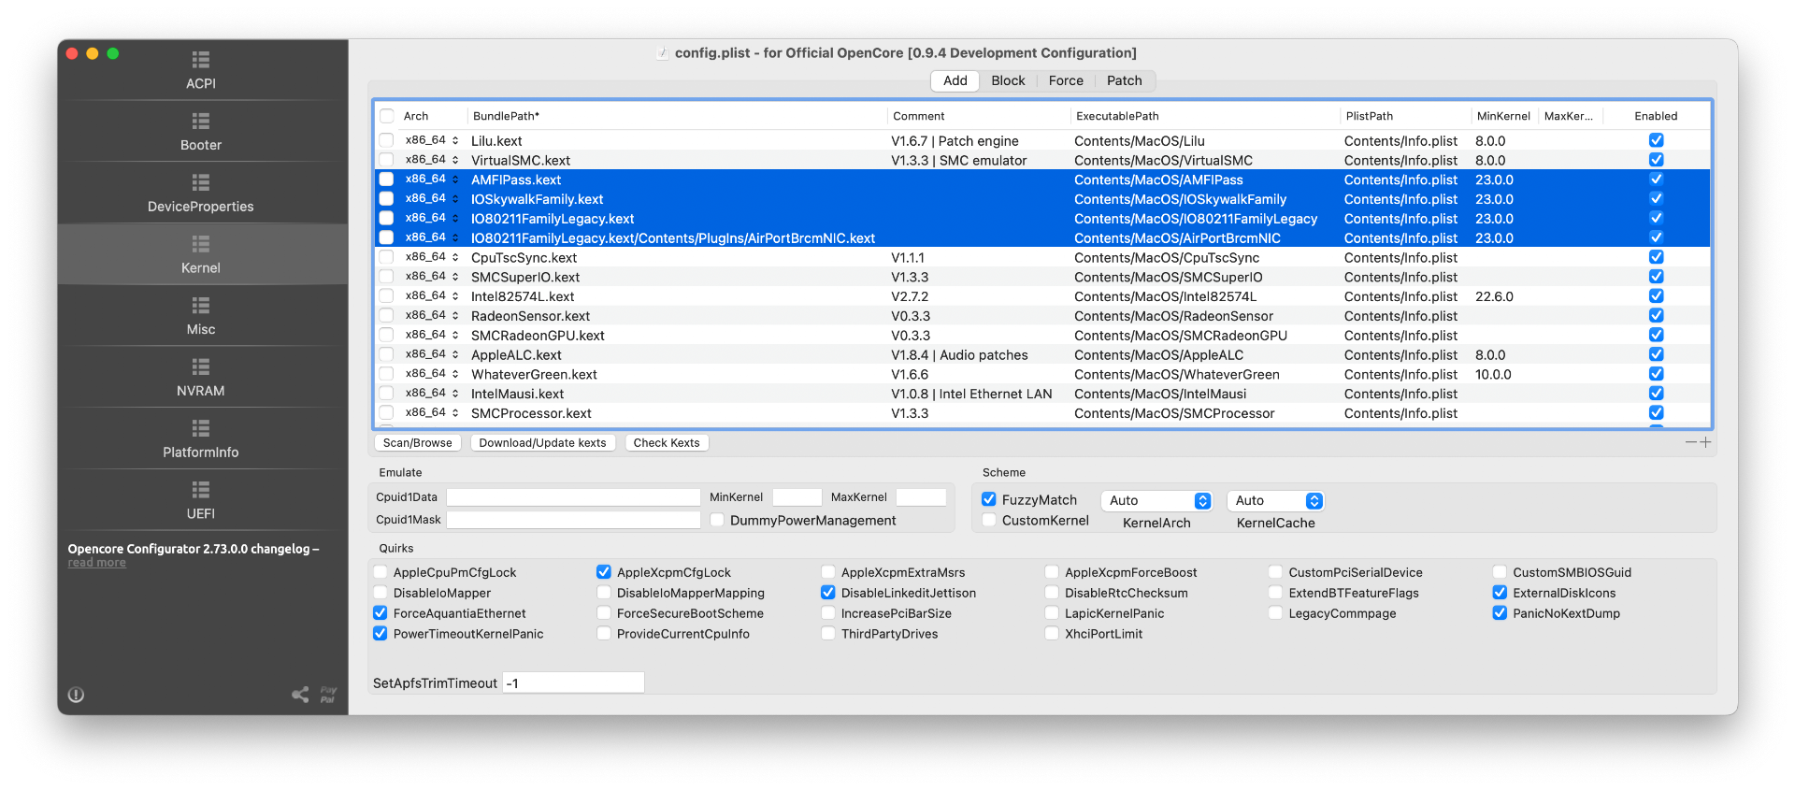Switch to the Force tab

[1066, 81]
